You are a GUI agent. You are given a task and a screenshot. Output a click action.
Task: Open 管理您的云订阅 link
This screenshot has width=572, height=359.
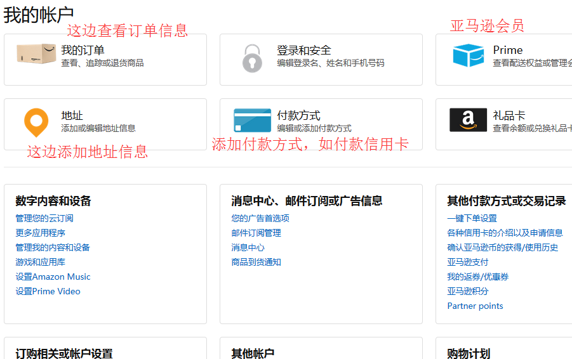(44, 218)
